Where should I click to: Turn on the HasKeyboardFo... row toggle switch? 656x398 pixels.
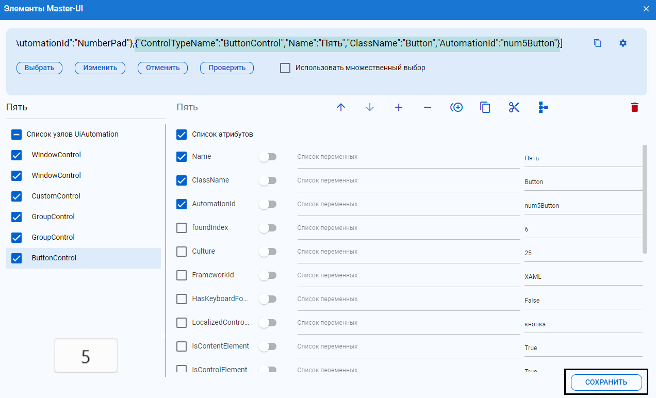pos(268,299)
